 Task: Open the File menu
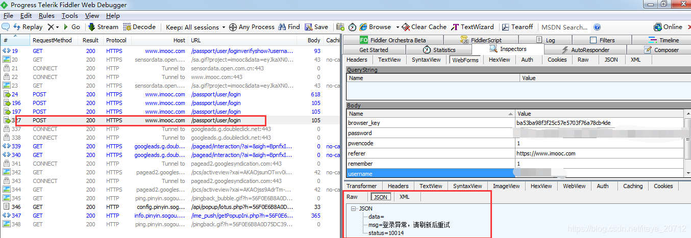(x=8, y=16)
